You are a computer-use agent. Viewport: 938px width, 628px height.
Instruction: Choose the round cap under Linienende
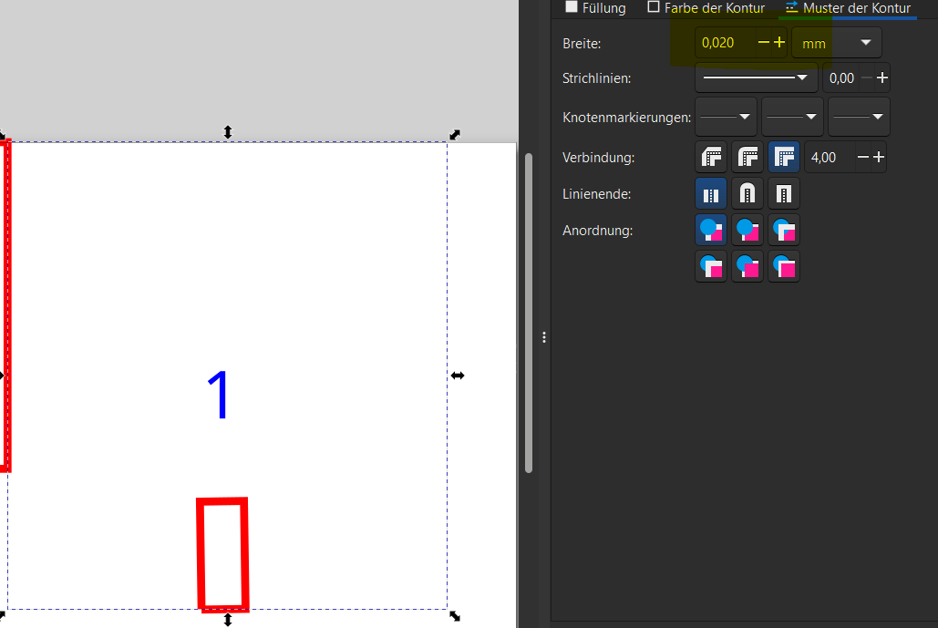click(x=747, y=194)
